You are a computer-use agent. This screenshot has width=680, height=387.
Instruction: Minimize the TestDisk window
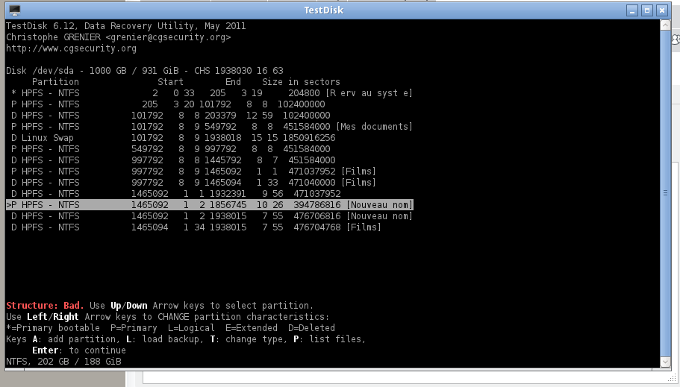pos(632,10)
